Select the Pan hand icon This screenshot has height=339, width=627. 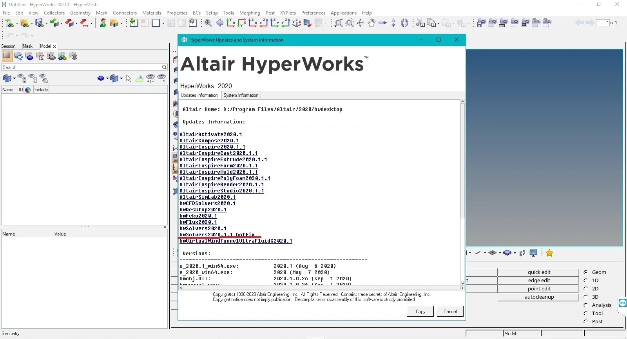tap(371, 23)
